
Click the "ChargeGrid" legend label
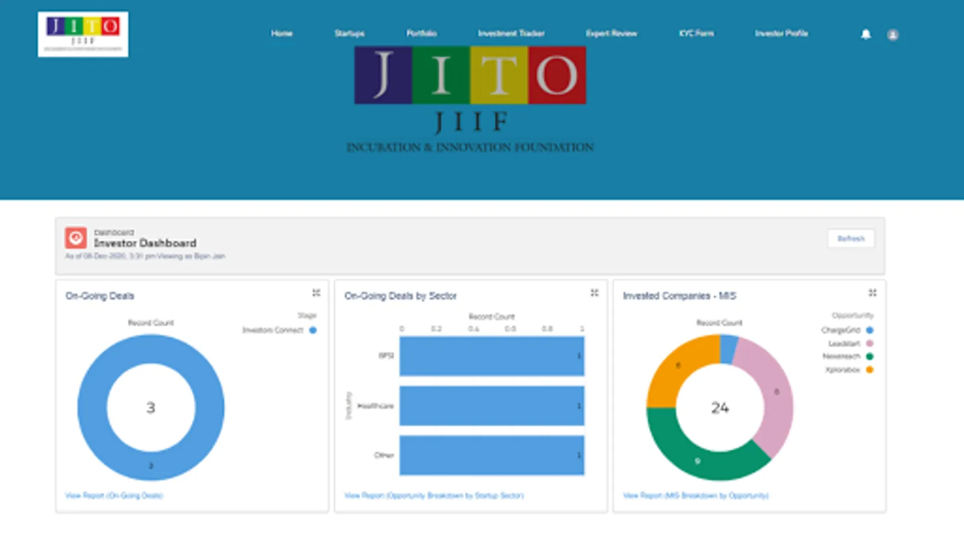841,330
